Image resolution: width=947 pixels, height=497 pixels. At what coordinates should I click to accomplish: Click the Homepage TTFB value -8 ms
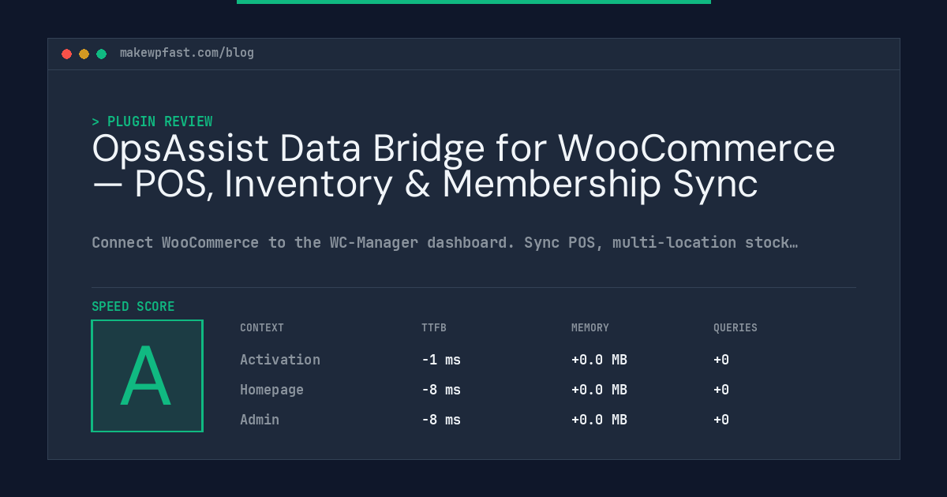tap(441, 390)
